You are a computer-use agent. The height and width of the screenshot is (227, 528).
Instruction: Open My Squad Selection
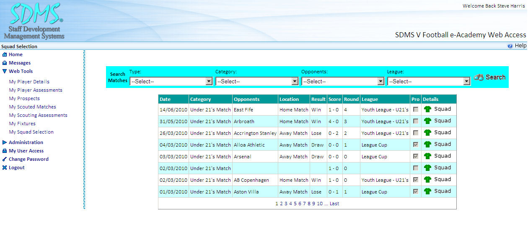[31, 132]
